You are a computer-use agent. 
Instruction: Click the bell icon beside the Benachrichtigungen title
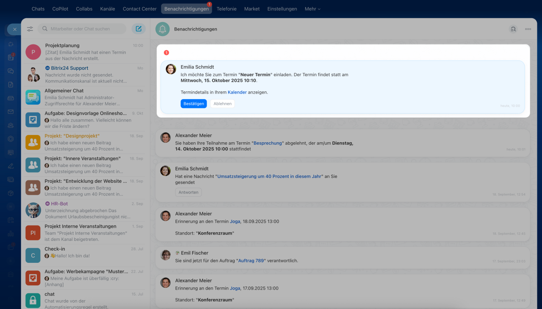[162, 29]
